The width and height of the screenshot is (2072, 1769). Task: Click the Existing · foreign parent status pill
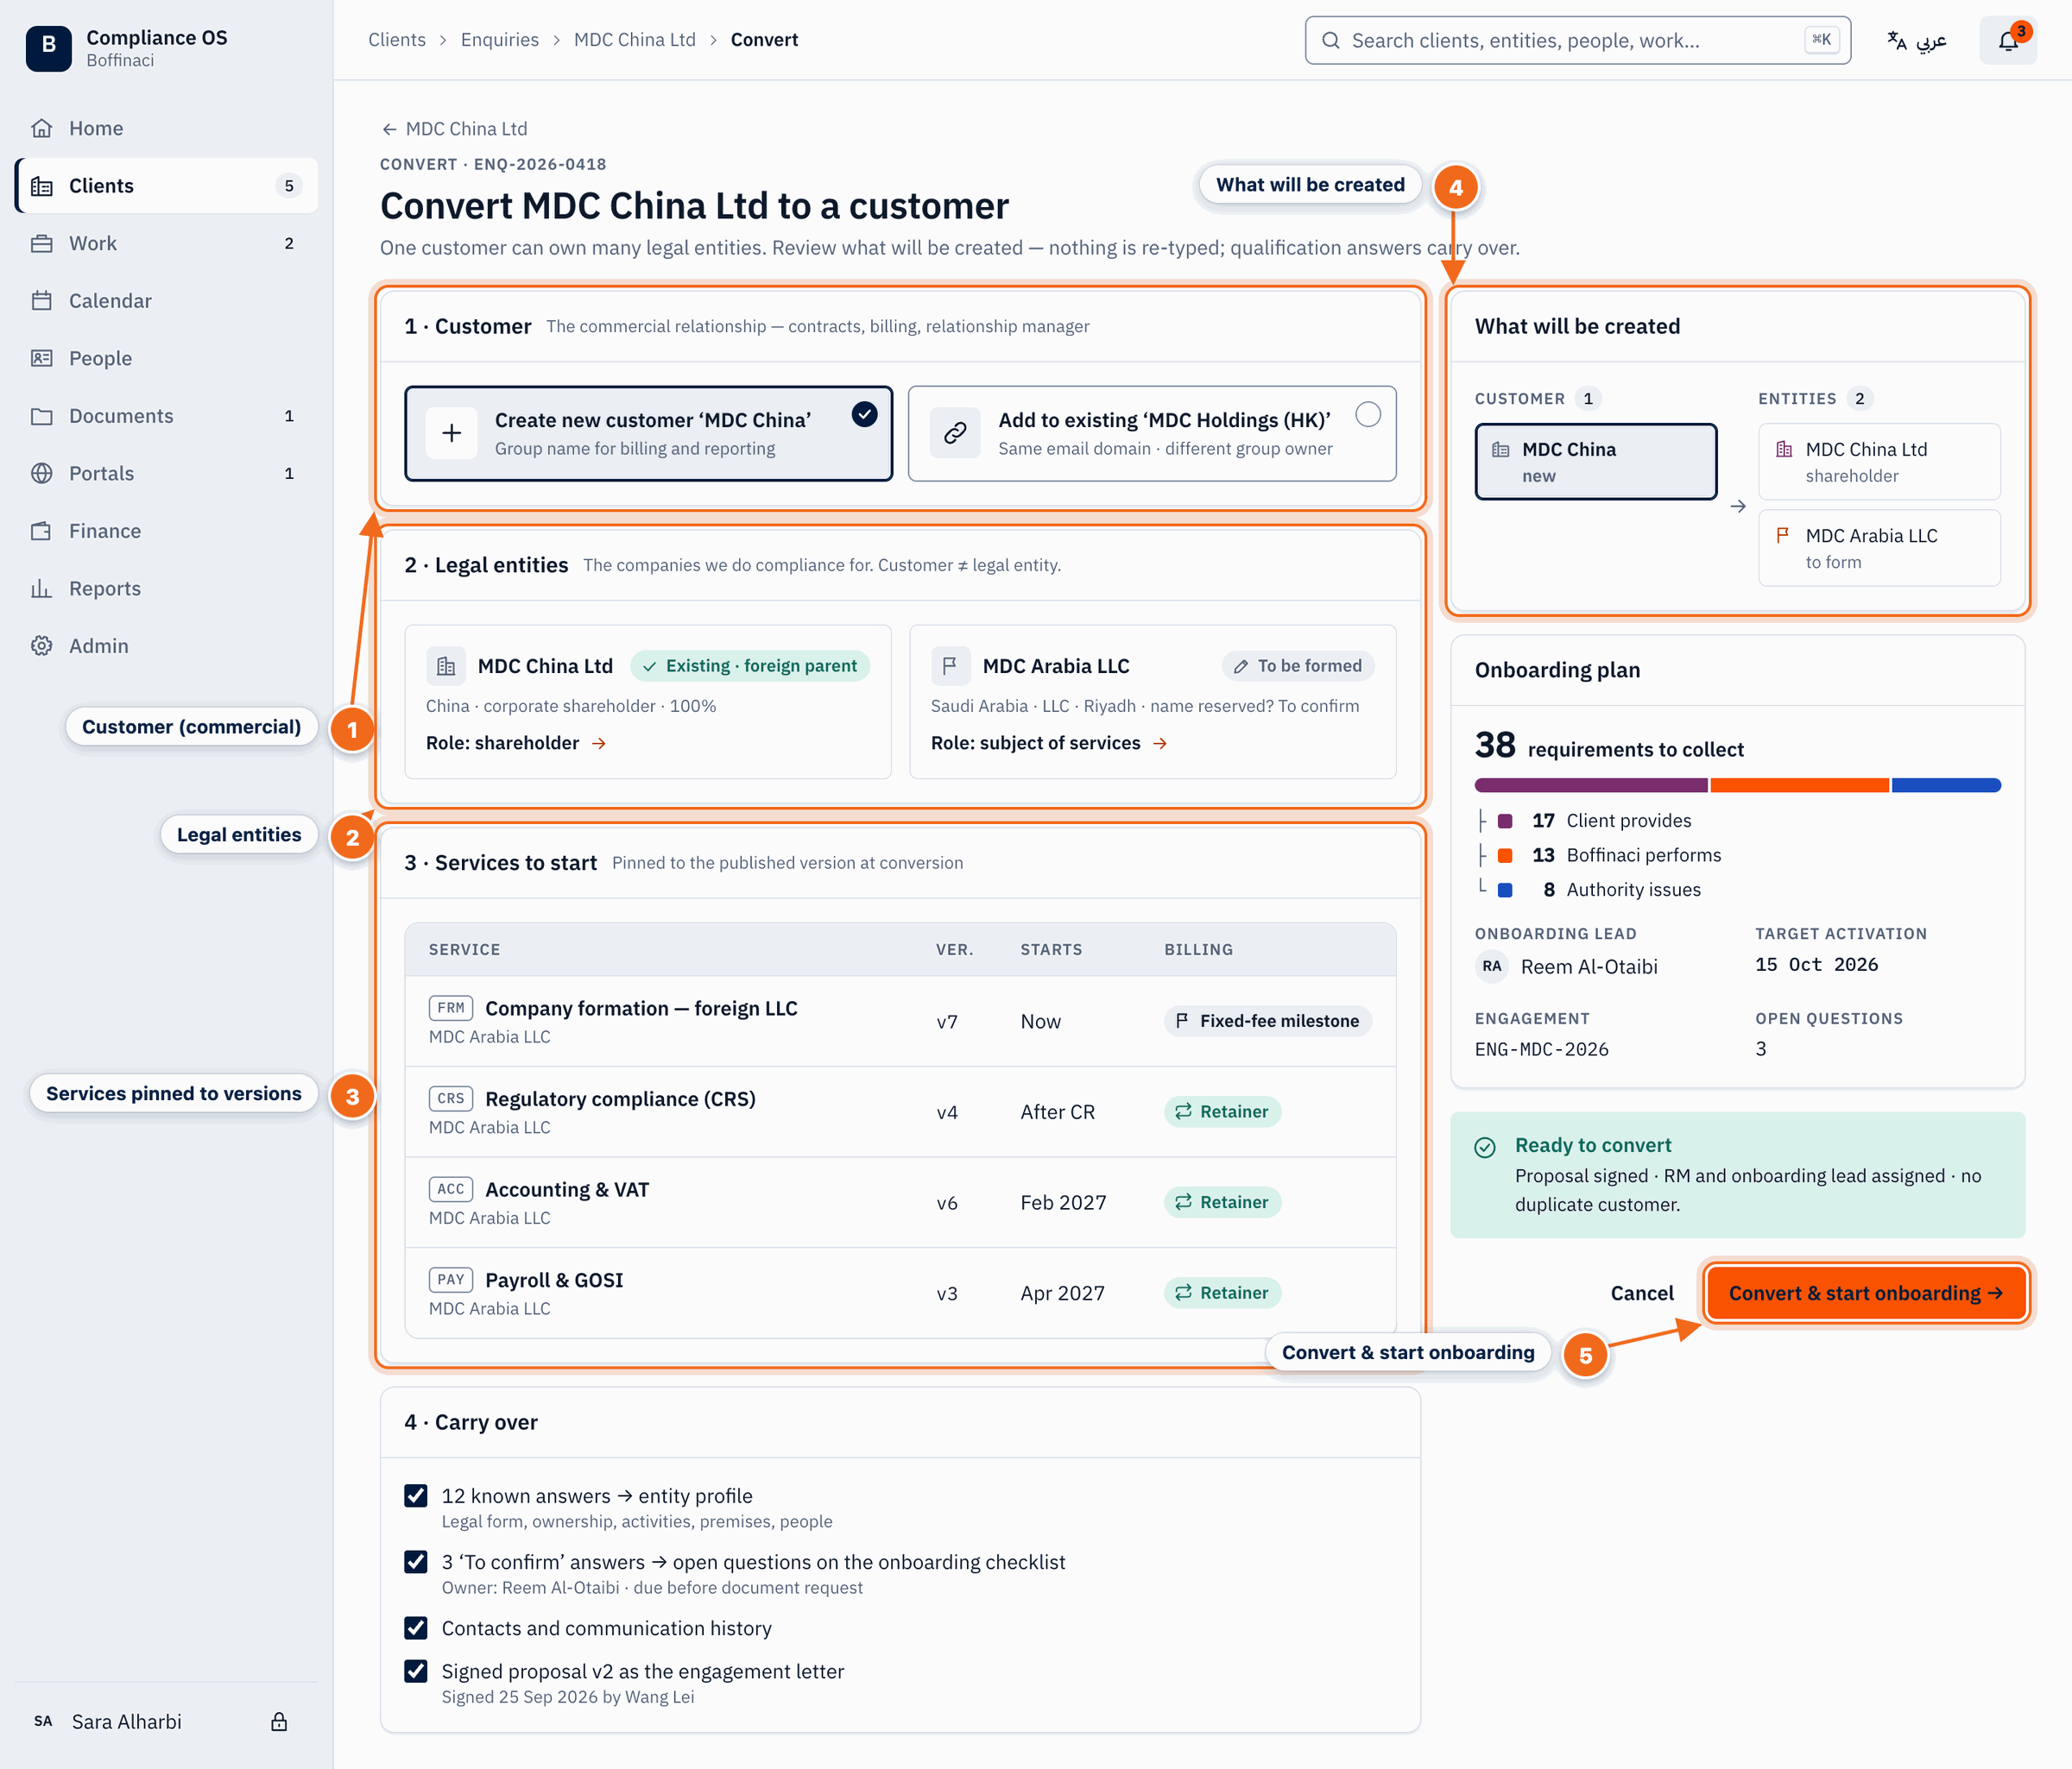click(750, 665)
